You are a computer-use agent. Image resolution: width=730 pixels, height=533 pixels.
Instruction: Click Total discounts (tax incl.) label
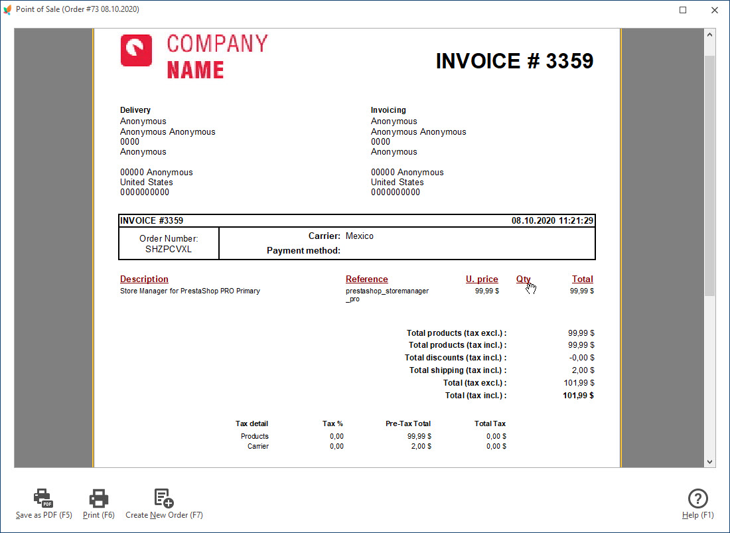pyautogui.click(x=455, y=358)
